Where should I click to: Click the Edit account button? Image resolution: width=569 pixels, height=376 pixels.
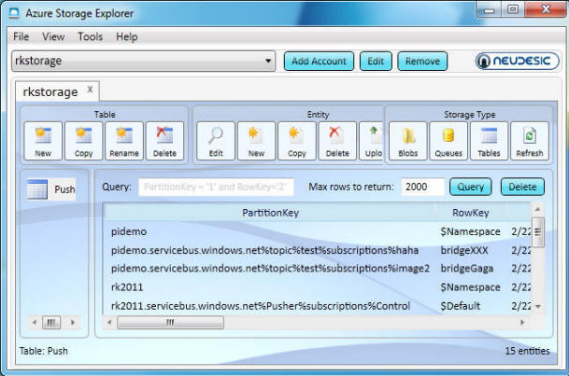[376, 62]
